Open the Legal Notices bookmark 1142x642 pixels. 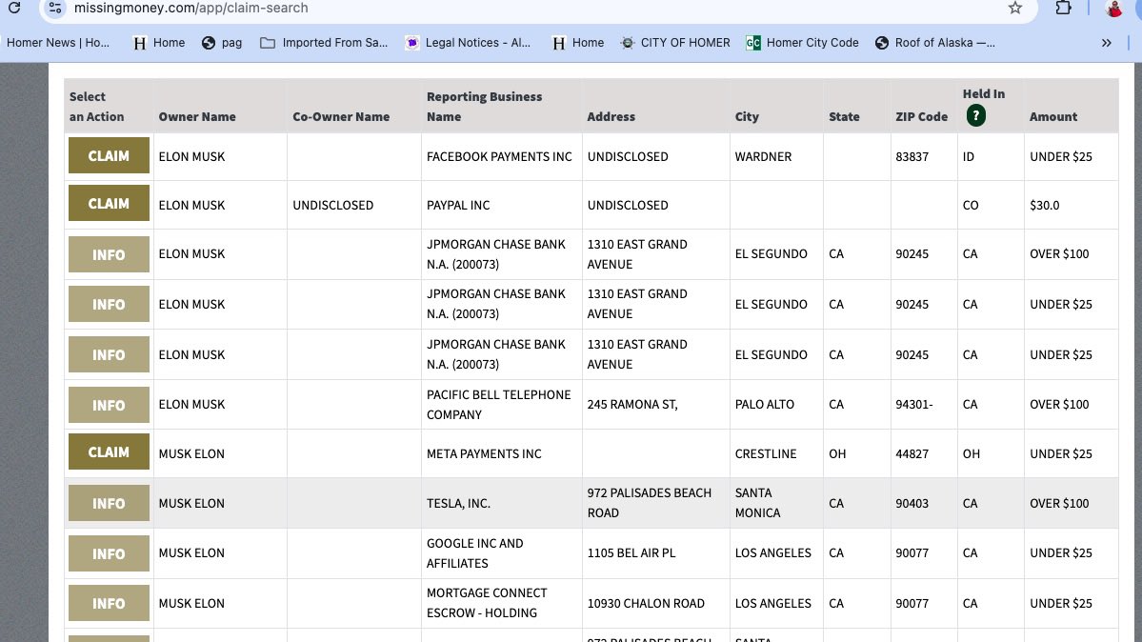[468, 43]
